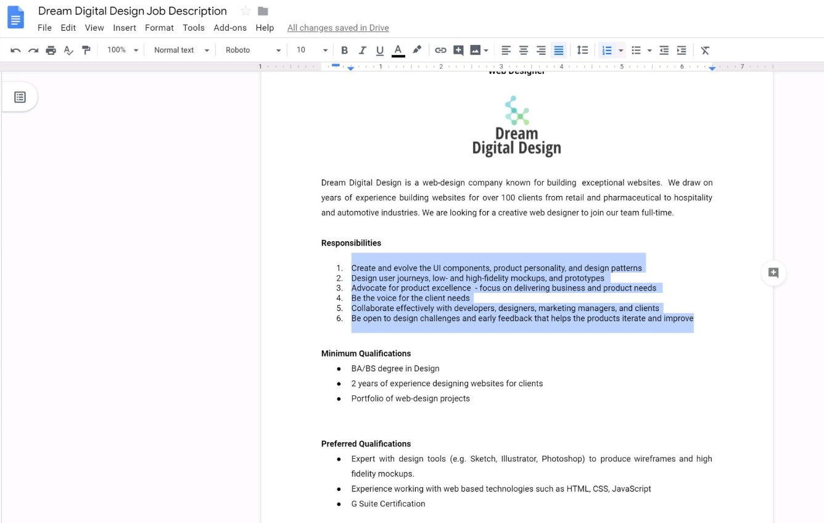Print the document
The height and width of the screenshot is (523, 824).
pyautogui.click(x=51, y=51)
